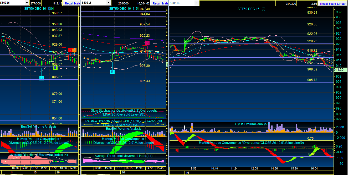This screenshot has width=348, height=175.
Task: Click the 284/300 bar count field
Action: 286,3
